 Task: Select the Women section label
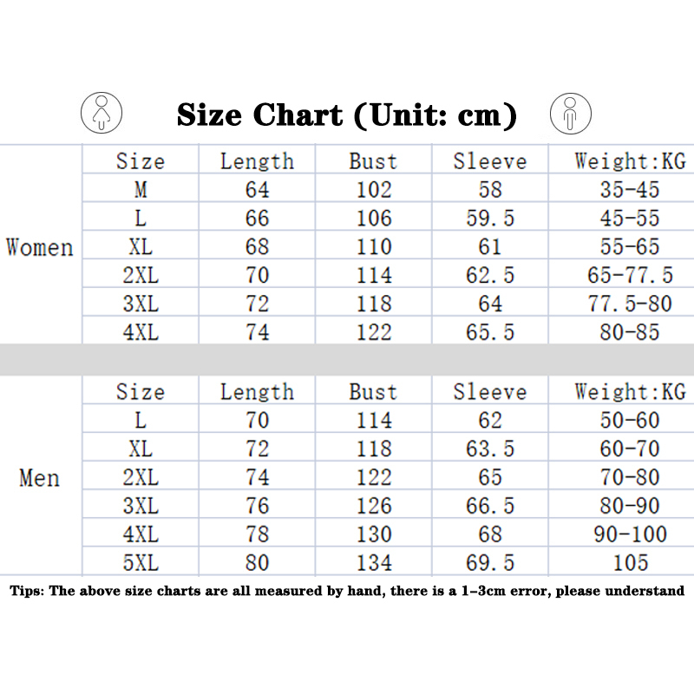point(40,247)
